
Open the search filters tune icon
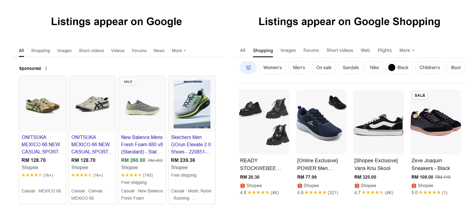click(x=248, y=68)
